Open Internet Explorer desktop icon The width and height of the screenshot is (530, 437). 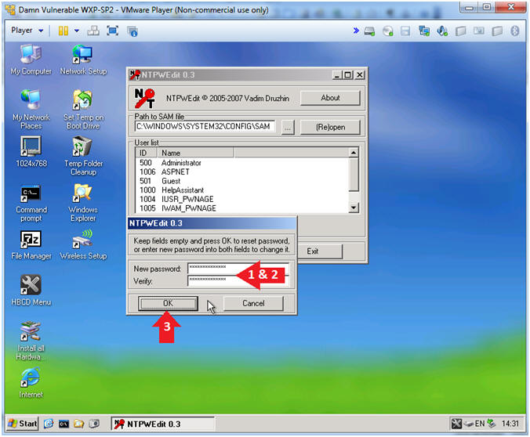click(x=31, y=383)
